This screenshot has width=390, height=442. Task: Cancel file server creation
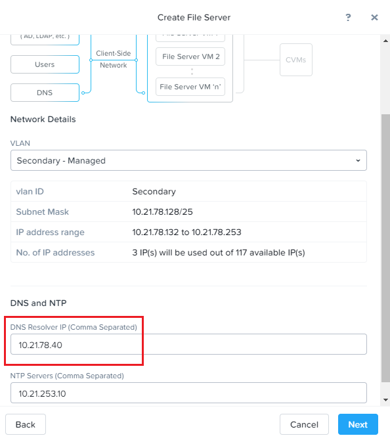tap(304, 424)
